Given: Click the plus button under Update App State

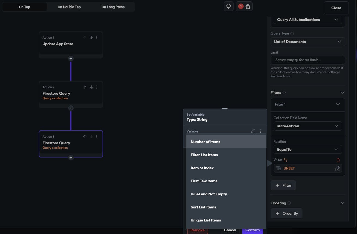Looking at the screenshot, I should (x=71, y=59).
